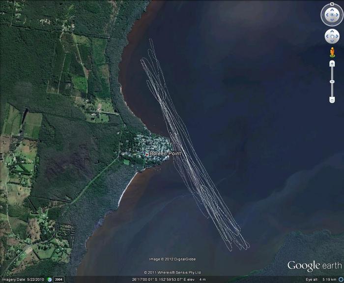344x283 pixels.
Task: Move view up with pan joystick arrow
Action: (x=332, y=31)
